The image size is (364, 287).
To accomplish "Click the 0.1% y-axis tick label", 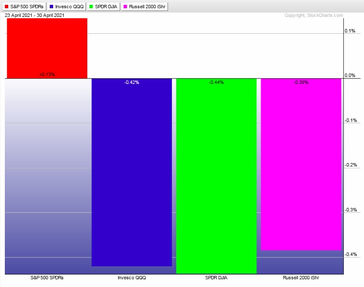I will pyautogui.click(x=350, y=31).
